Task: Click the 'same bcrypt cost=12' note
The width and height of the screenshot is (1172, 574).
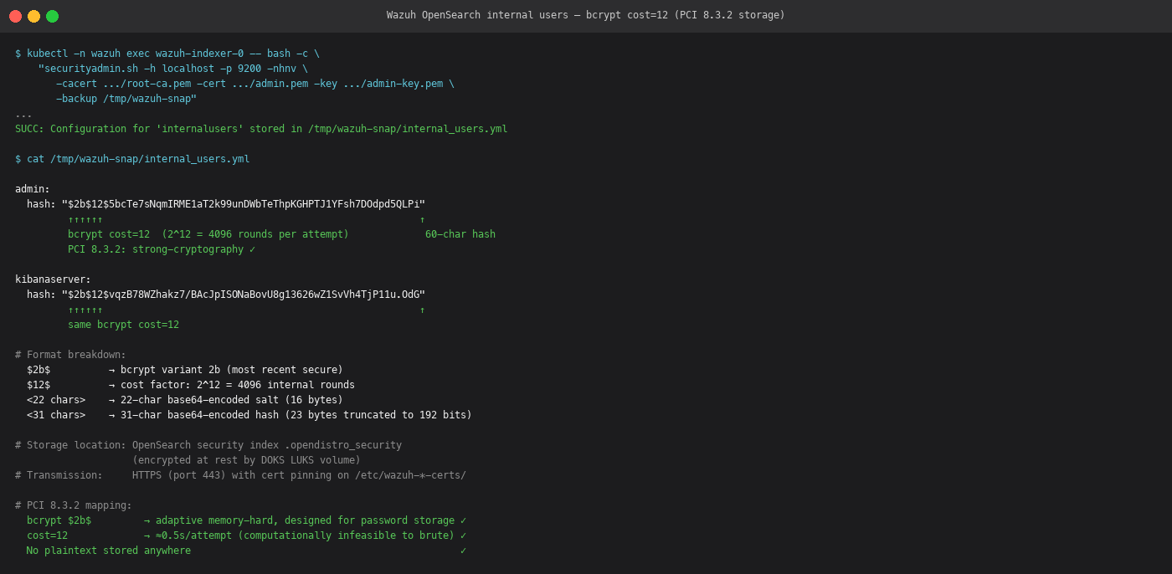Action: tap(123, 325)
